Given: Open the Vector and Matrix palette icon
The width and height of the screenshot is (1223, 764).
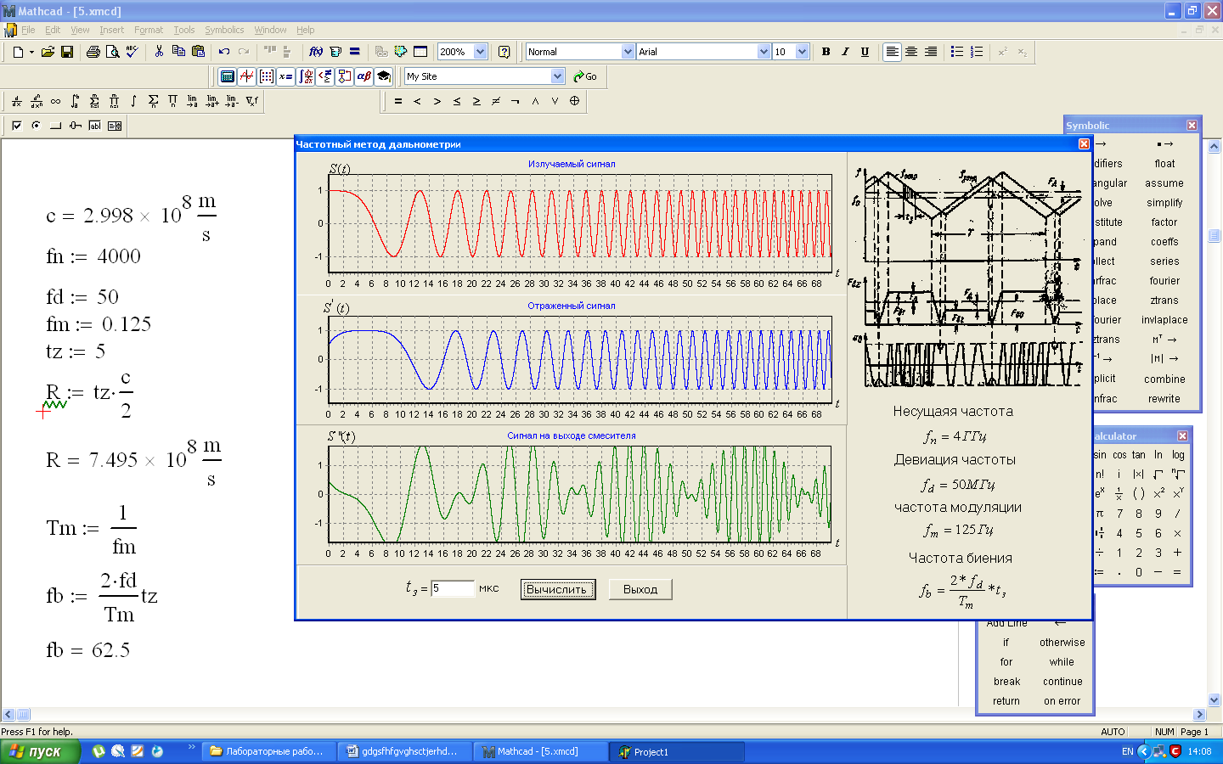Looking at the screenshot, I should coord(266,76).
